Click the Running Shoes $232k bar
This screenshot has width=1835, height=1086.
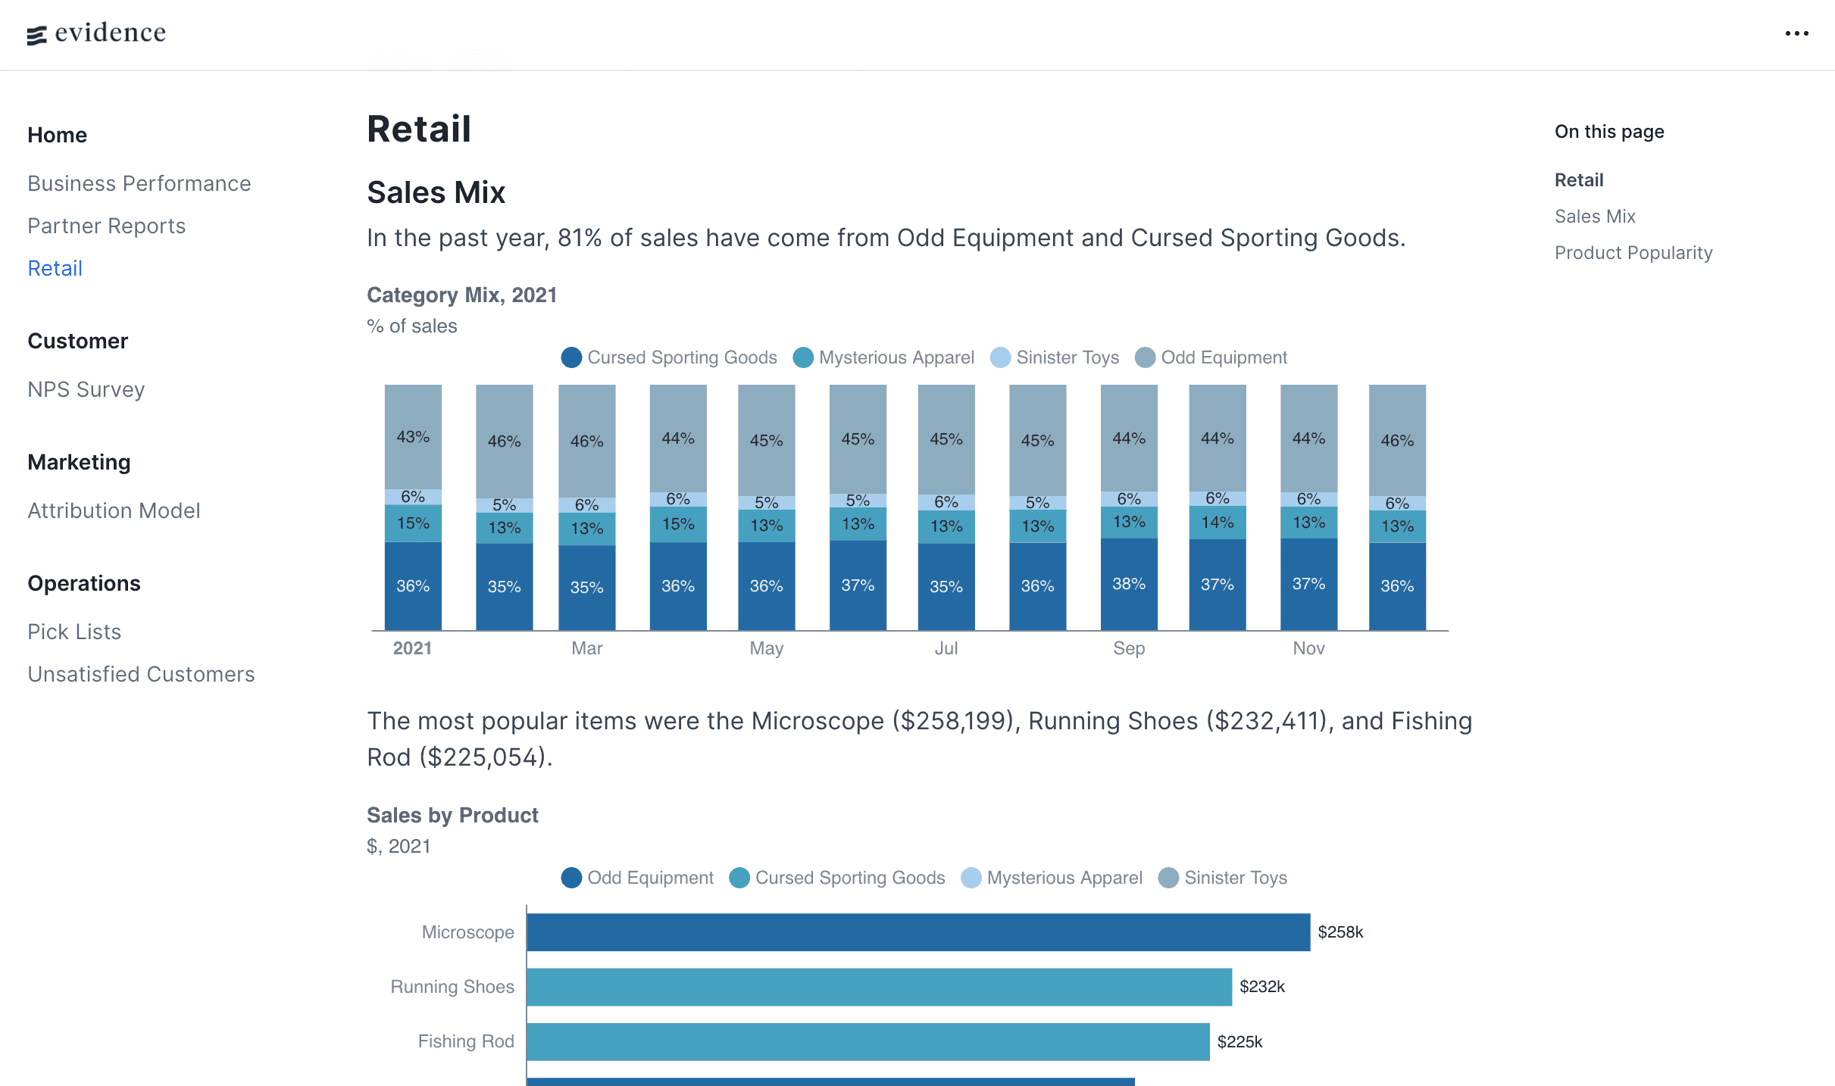[x=879, y=987]
